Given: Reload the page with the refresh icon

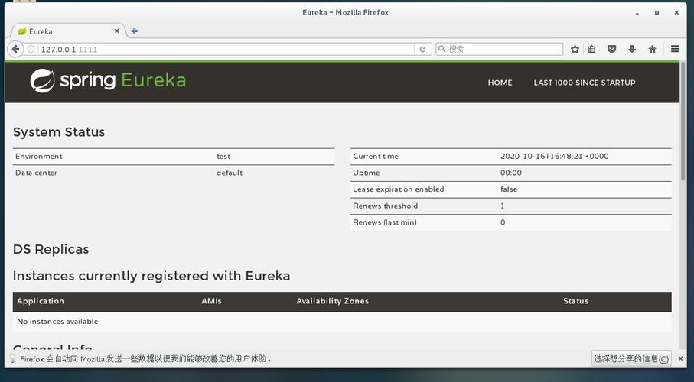Looking at the screenshot, I should pos(422,49).
